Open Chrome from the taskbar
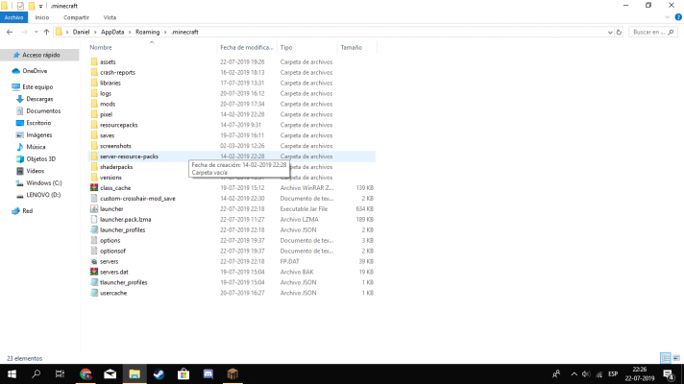The width and height of the screenshot is (684, 384). tap(85, 374)
